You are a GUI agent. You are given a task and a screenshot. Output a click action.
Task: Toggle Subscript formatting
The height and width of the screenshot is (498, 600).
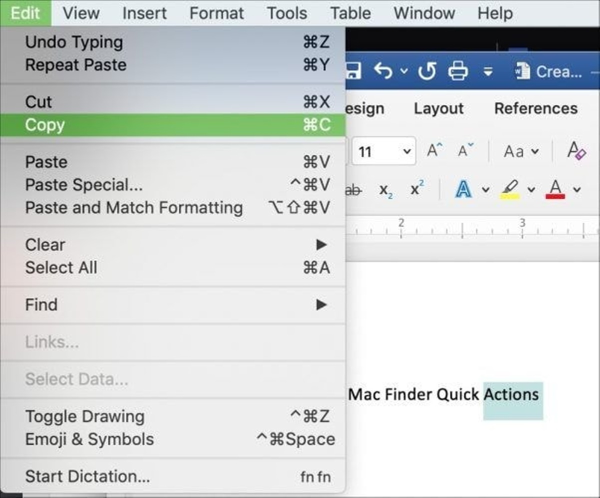coord(385,190)
